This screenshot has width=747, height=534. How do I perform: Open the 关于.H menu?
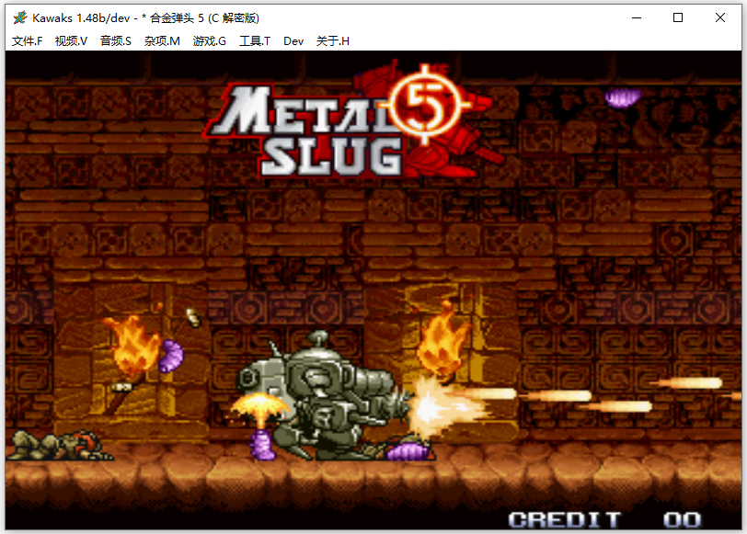coord(332,41)
